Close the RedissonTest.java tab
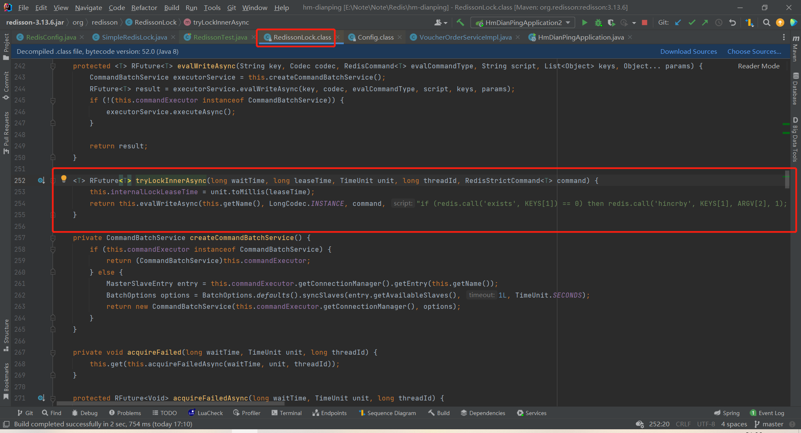The height and width of the screenshot is (433, 801). (x=253, y=37)
